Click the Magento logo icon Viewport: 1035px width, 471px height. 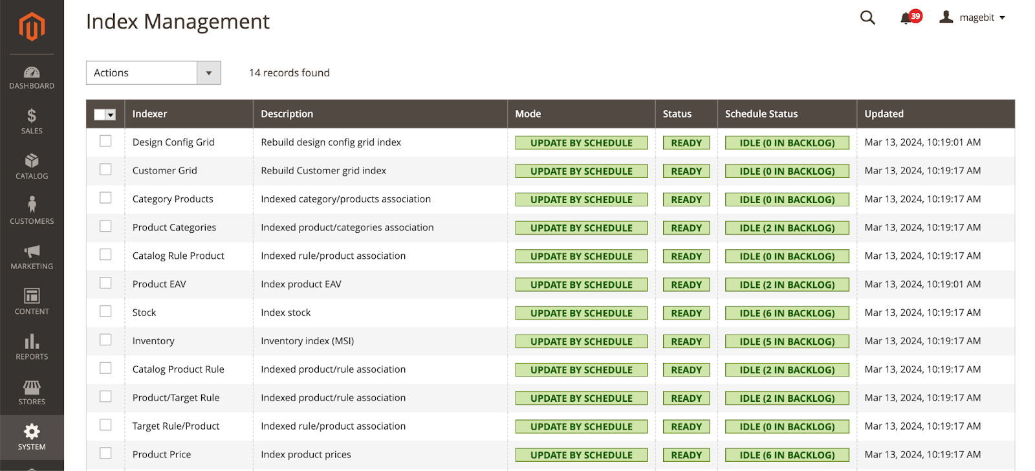point(32,27)
